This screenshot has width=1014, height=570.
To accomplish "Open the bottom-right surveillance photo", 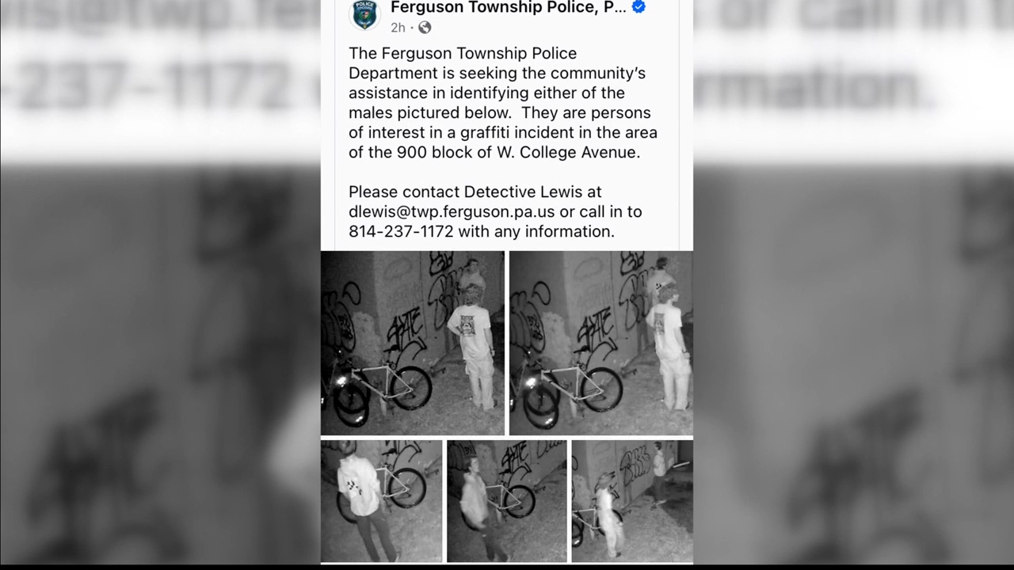I will coord(632,501).
